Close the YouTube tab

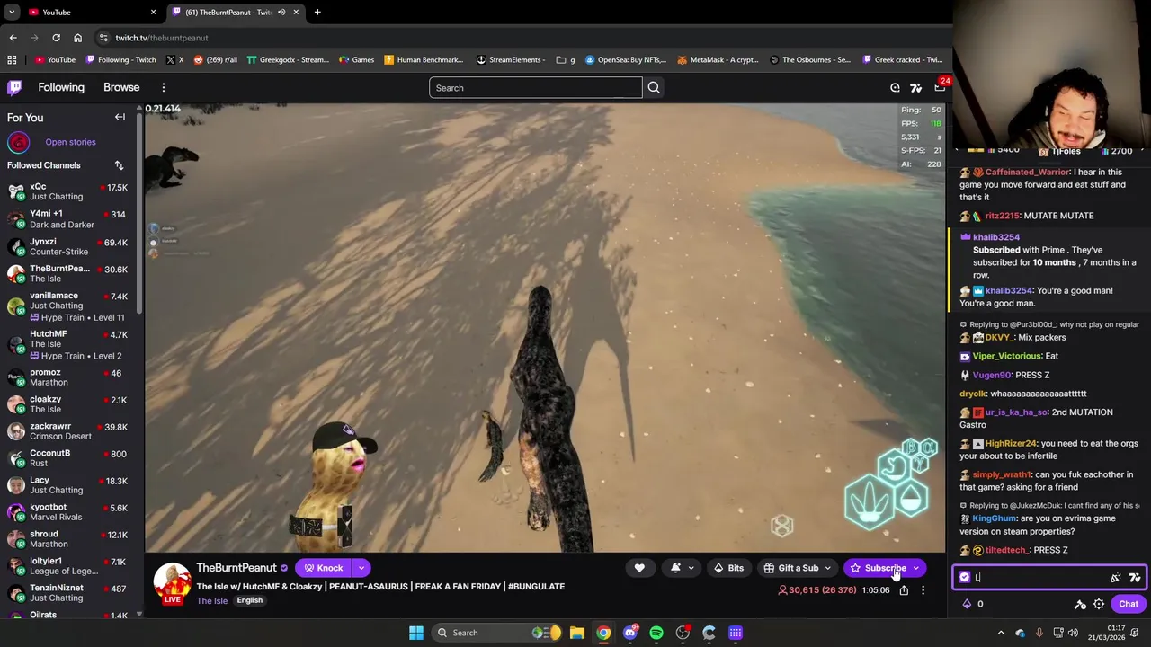click(153, 12)
